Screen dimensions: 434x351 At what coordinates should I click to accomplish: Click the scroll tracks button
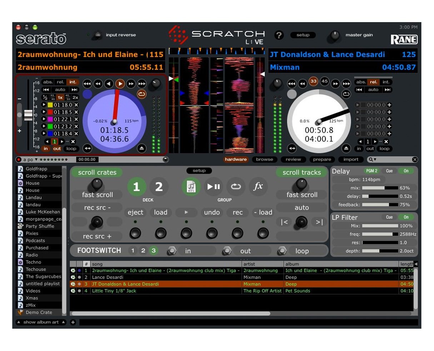[x=302, y=172]
